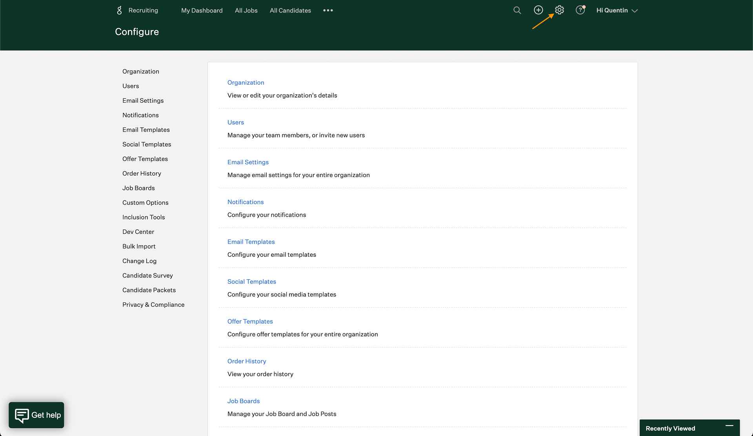753x436 pixels.
Task: Open the All Candidates menu item
Action: (x=289, y=10)
